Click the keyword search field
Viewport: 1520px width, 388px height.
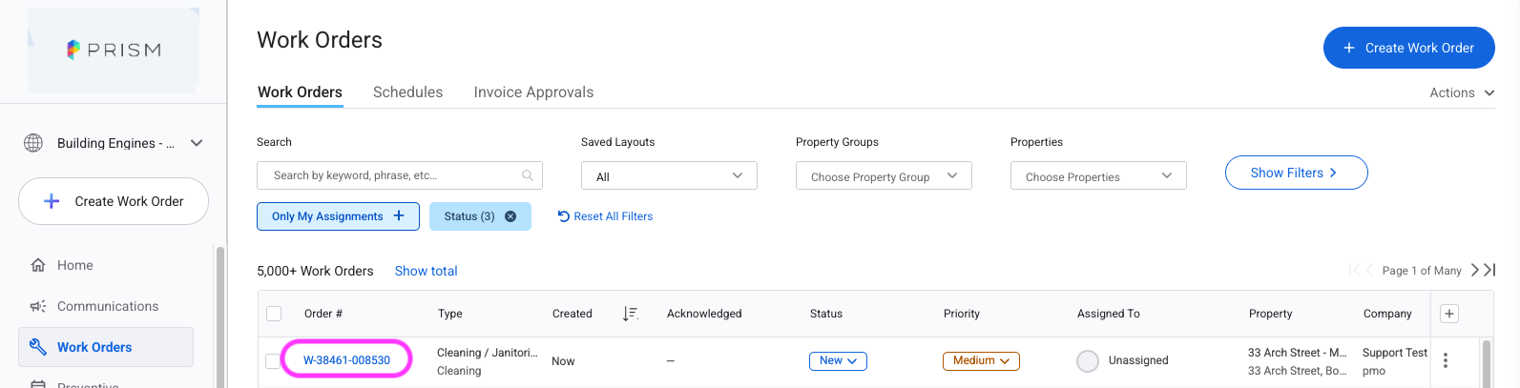(x=400, y=175)
